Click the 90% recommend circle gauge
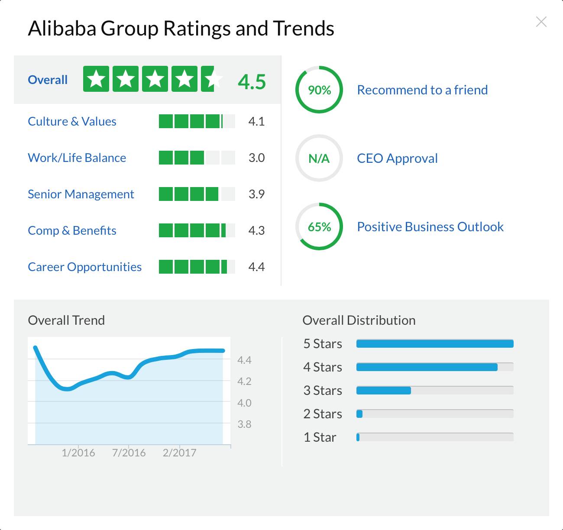The image size is (563, 530). [x=319, y=90]
